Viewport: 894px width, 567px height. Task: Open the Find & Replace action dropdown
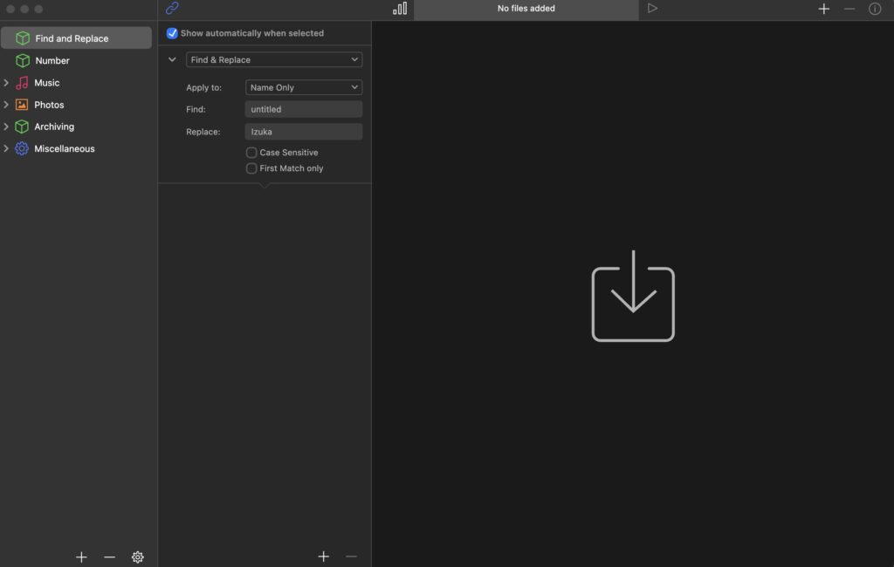coord(274,59)
